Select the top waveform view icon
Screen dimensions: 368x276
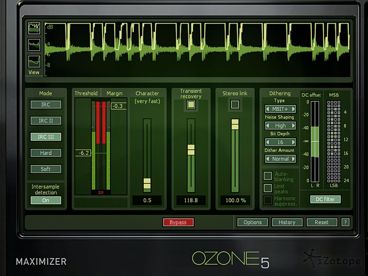34,29
